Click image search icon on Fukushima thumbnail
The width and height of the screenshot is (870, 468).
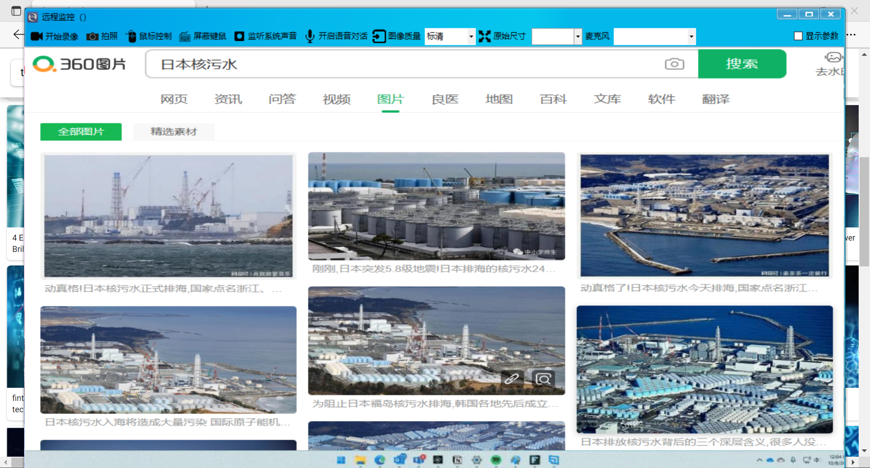543,378
